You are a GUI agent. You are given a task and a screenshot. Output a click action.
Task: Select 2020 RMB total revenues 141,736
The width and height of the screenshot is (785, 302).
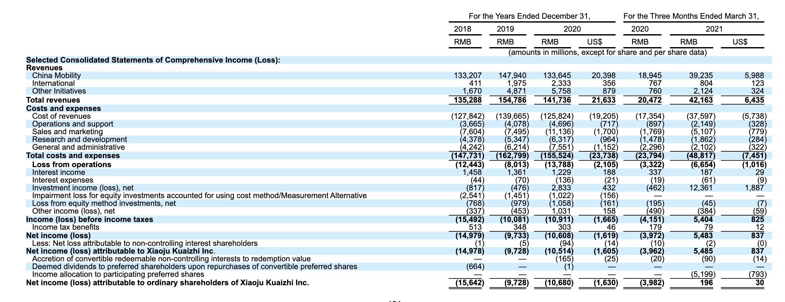click(x=557, y=100)
